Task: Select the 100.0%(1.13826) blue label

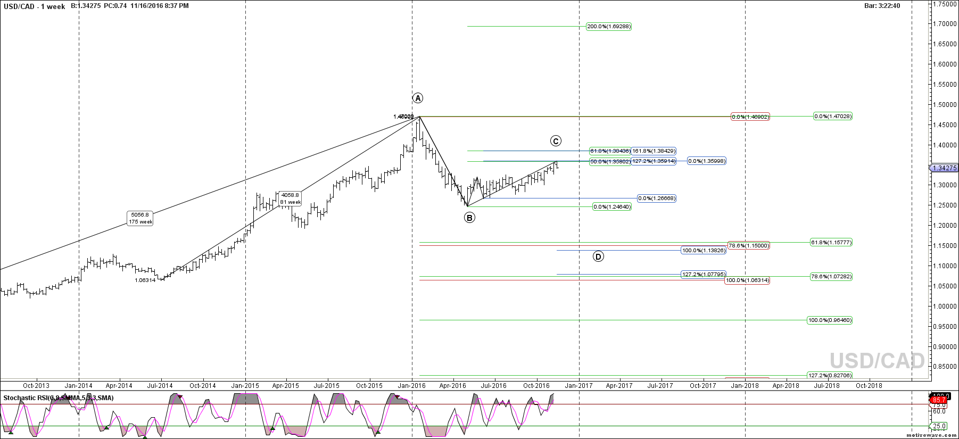Action: 704,251
